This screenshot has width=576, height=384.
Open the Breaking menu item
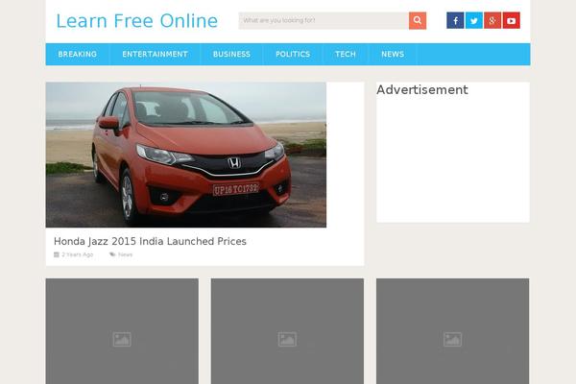(x=77, y=54)
